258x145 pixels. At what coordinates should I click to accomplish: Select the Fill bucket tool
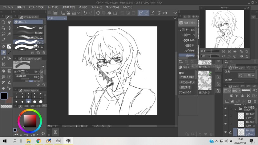(x=3, y=71)
